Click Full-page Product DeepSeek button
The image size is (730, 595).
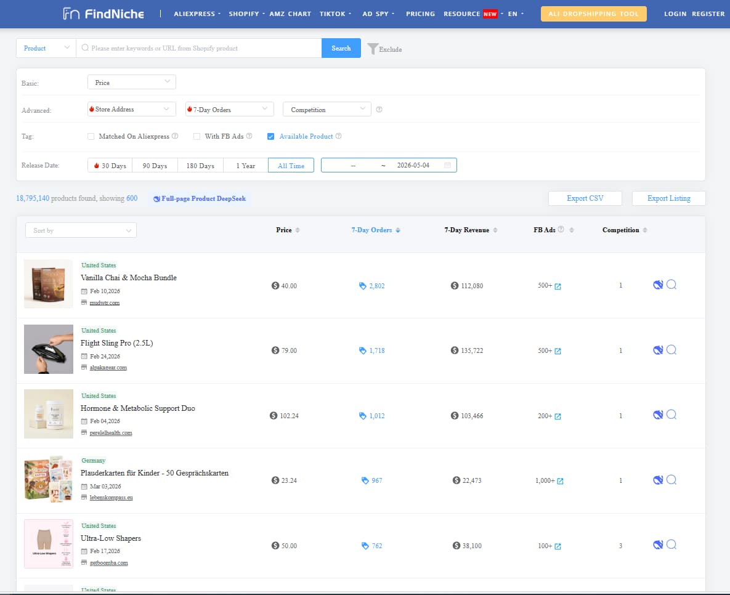click(200, 199)
